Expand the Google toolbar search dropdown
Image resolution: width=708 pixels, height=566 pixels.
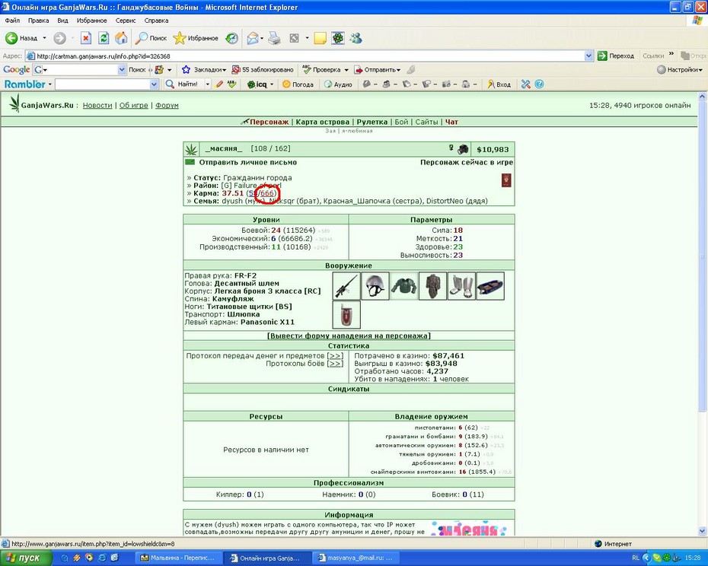[122, 70]
